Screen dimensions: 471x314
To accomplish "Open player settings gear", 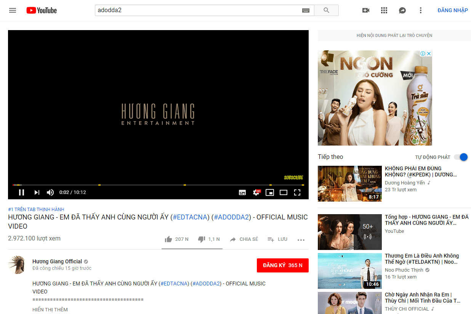I will pyautogui.click(x=256, y=192).
